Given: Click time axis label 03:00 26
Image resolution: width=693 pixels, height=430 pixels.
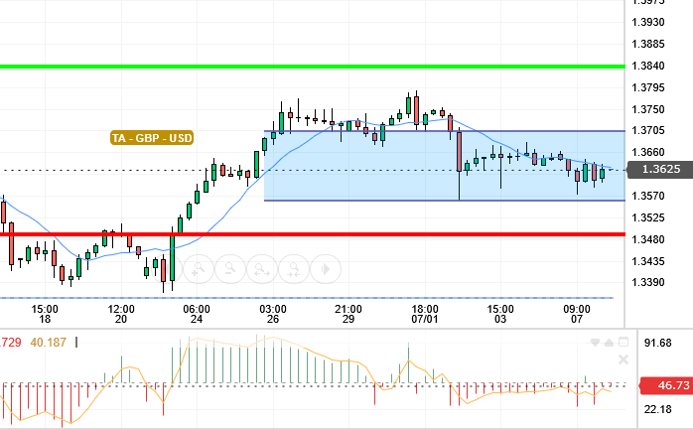Looking at the screenshot, I should click(273, 314).
